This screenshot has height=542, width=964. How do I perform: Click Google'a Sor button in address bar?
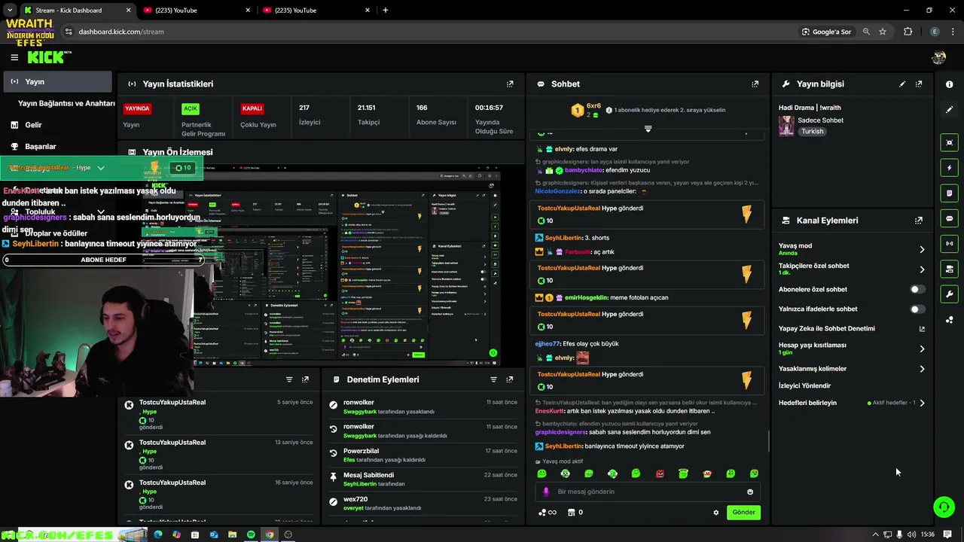tap(827, 32)
